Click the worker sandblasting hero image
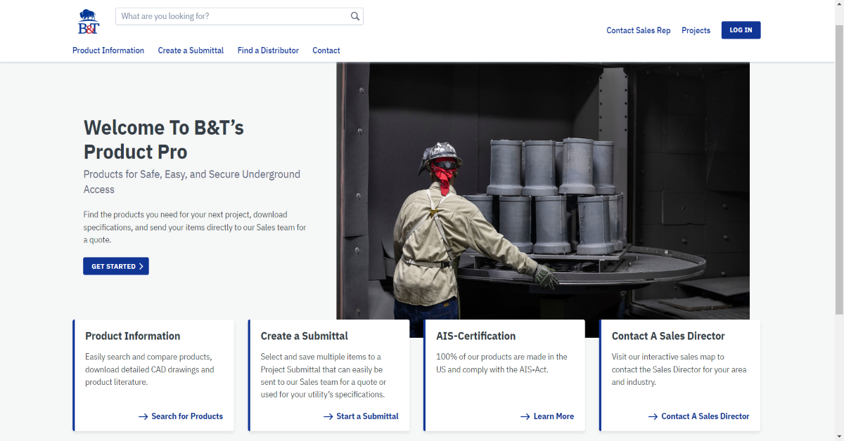The height and width of the screenshot is (441, 844). tap(542, 190)
